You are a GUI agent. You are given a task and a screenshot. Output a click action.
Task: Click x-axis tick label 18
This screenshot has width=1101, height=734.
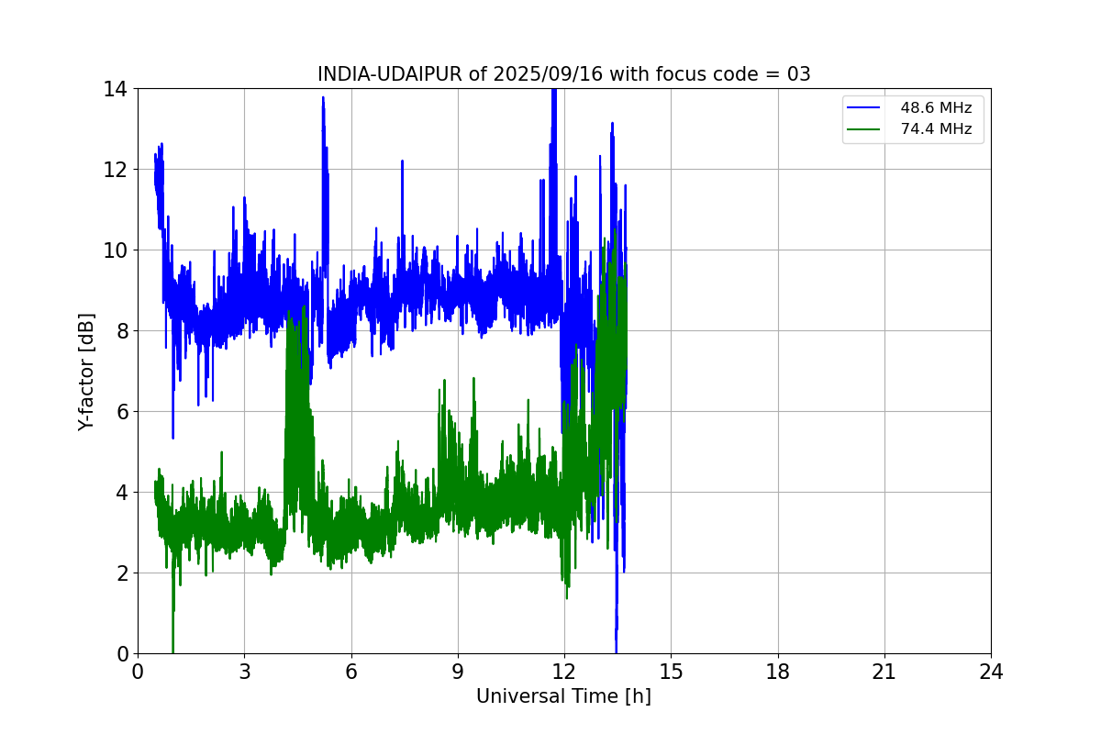coord(778,672)
